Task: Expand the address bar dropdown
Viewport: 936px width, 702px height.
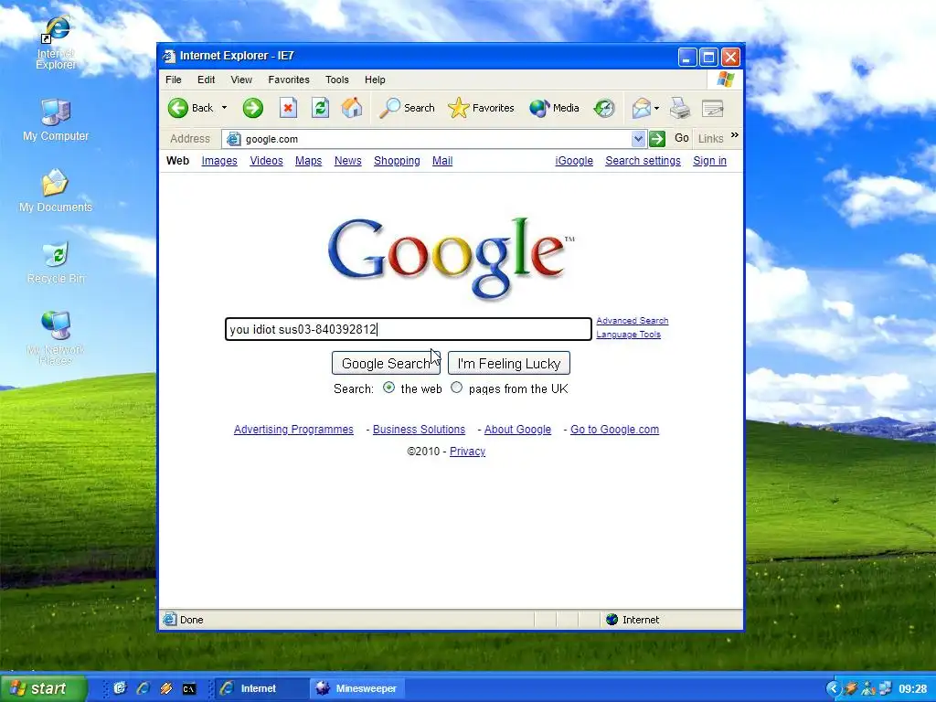Action: 638,139
